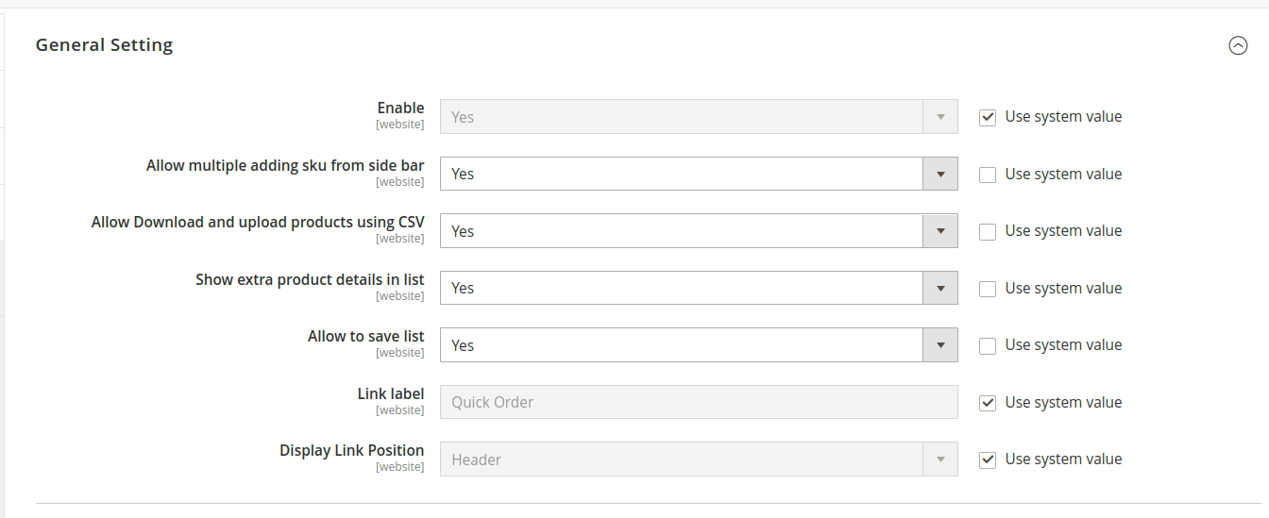Click dropdown arrow of multiple adding sku
Image resolution: width=1269 pixels, height=518 pixels.
940,175
